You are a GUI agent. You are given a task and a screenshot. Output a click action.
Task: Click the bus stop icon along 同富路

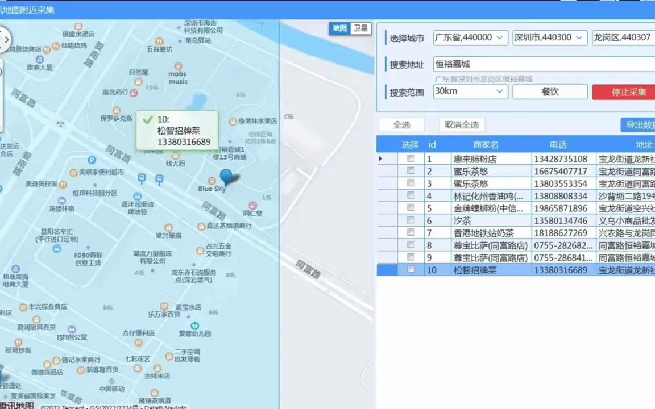point(142,178)
